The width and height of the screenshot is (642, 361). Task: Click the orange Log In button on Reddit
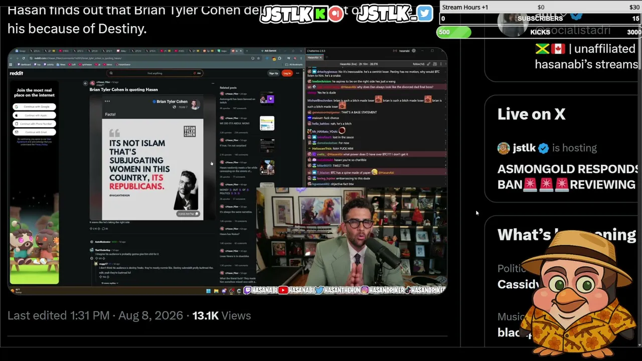click(x=287, y=73)
